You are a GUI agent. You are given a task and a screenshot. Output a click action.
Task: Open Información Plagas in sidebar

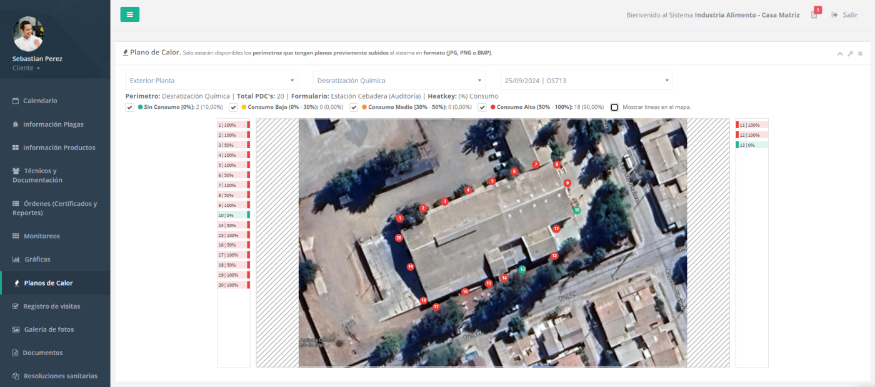tap(53, 124)
